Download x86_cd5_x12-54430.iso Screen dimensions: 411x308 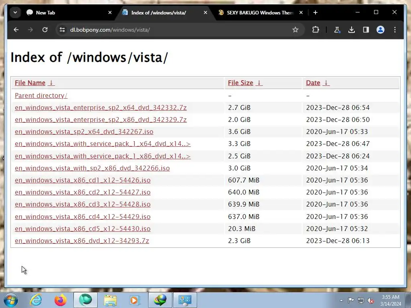coord(83,229)
